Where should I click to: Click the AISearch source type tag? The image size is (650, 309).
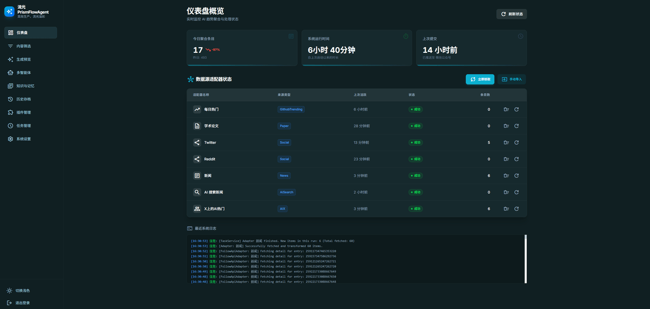click(286, 192)
